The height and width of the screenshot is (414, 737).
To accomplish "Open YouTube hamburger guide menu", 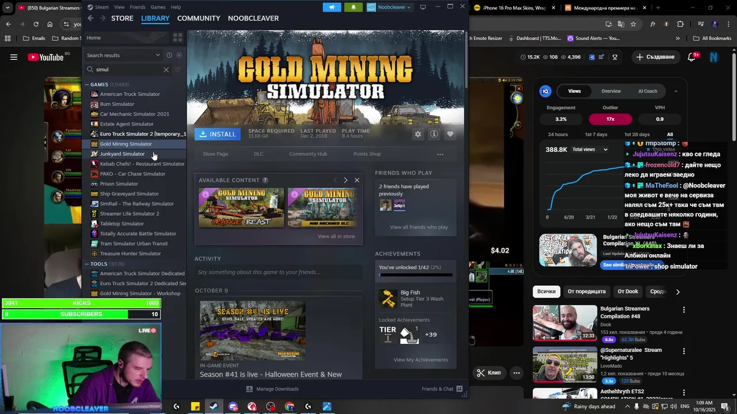I will [x=14, y=57].
